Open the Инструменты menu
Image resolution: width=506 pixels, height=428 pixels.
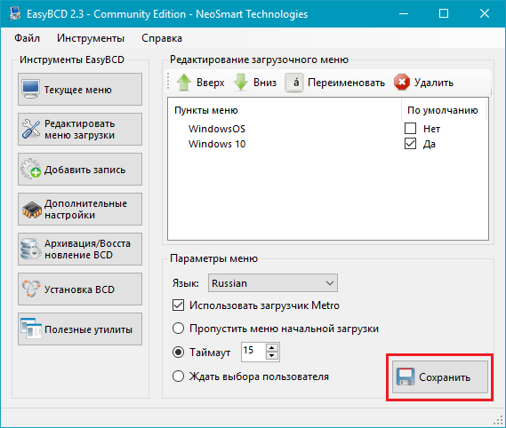click(x=91, y=38)
